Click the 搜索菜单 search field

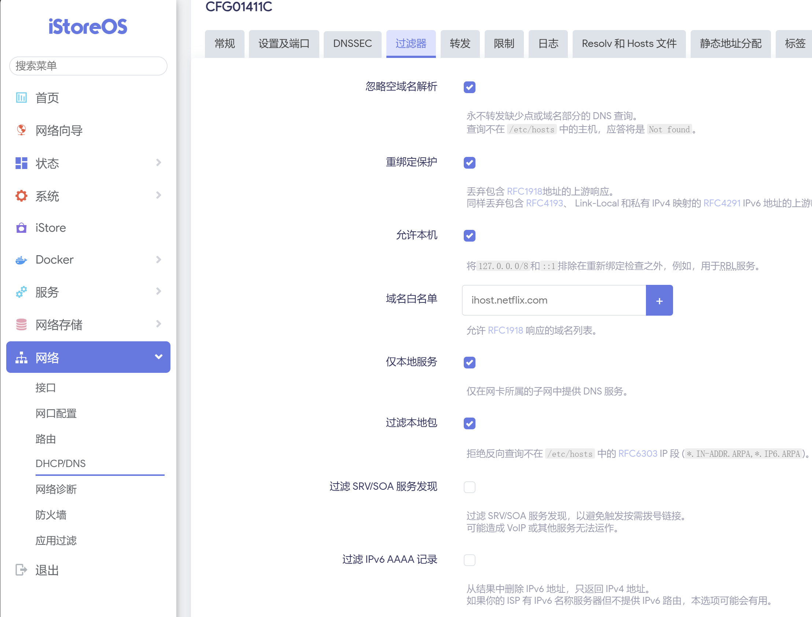coord(88,66)
